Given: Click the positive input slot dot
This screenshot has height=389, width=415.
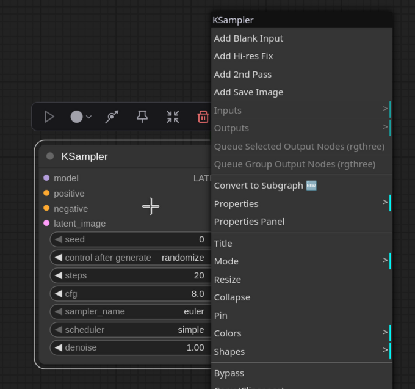Looking at the screenshot, I should coord(46,193).
